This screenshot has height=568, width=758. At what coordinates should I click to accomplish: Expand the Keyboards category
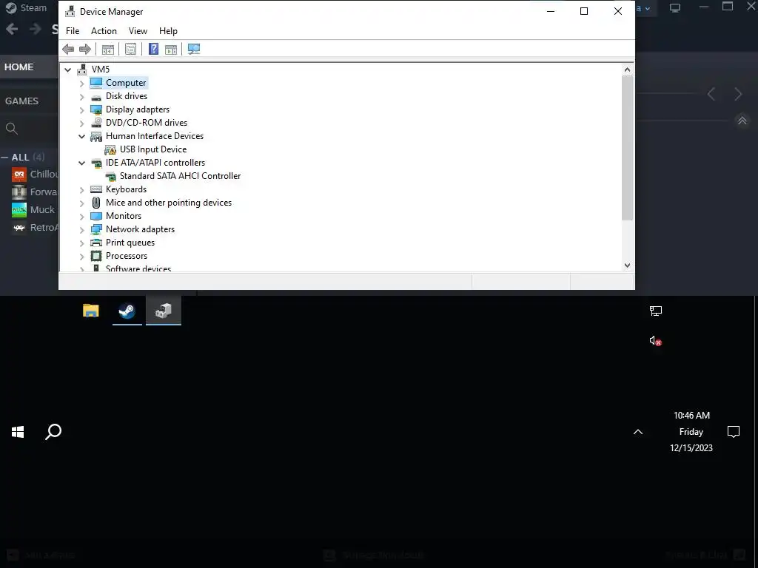(x=81, y=190)
